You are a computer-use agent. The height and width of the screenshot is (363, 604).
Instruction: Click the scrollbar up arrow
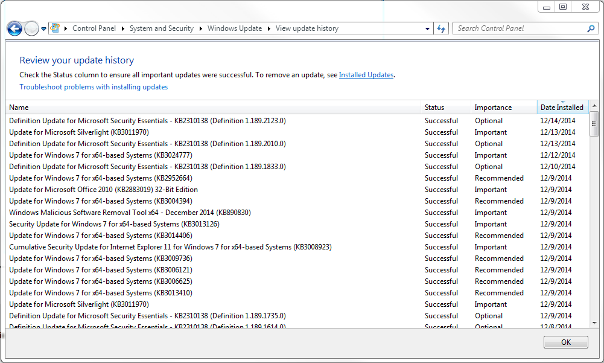tap(594, 105)
